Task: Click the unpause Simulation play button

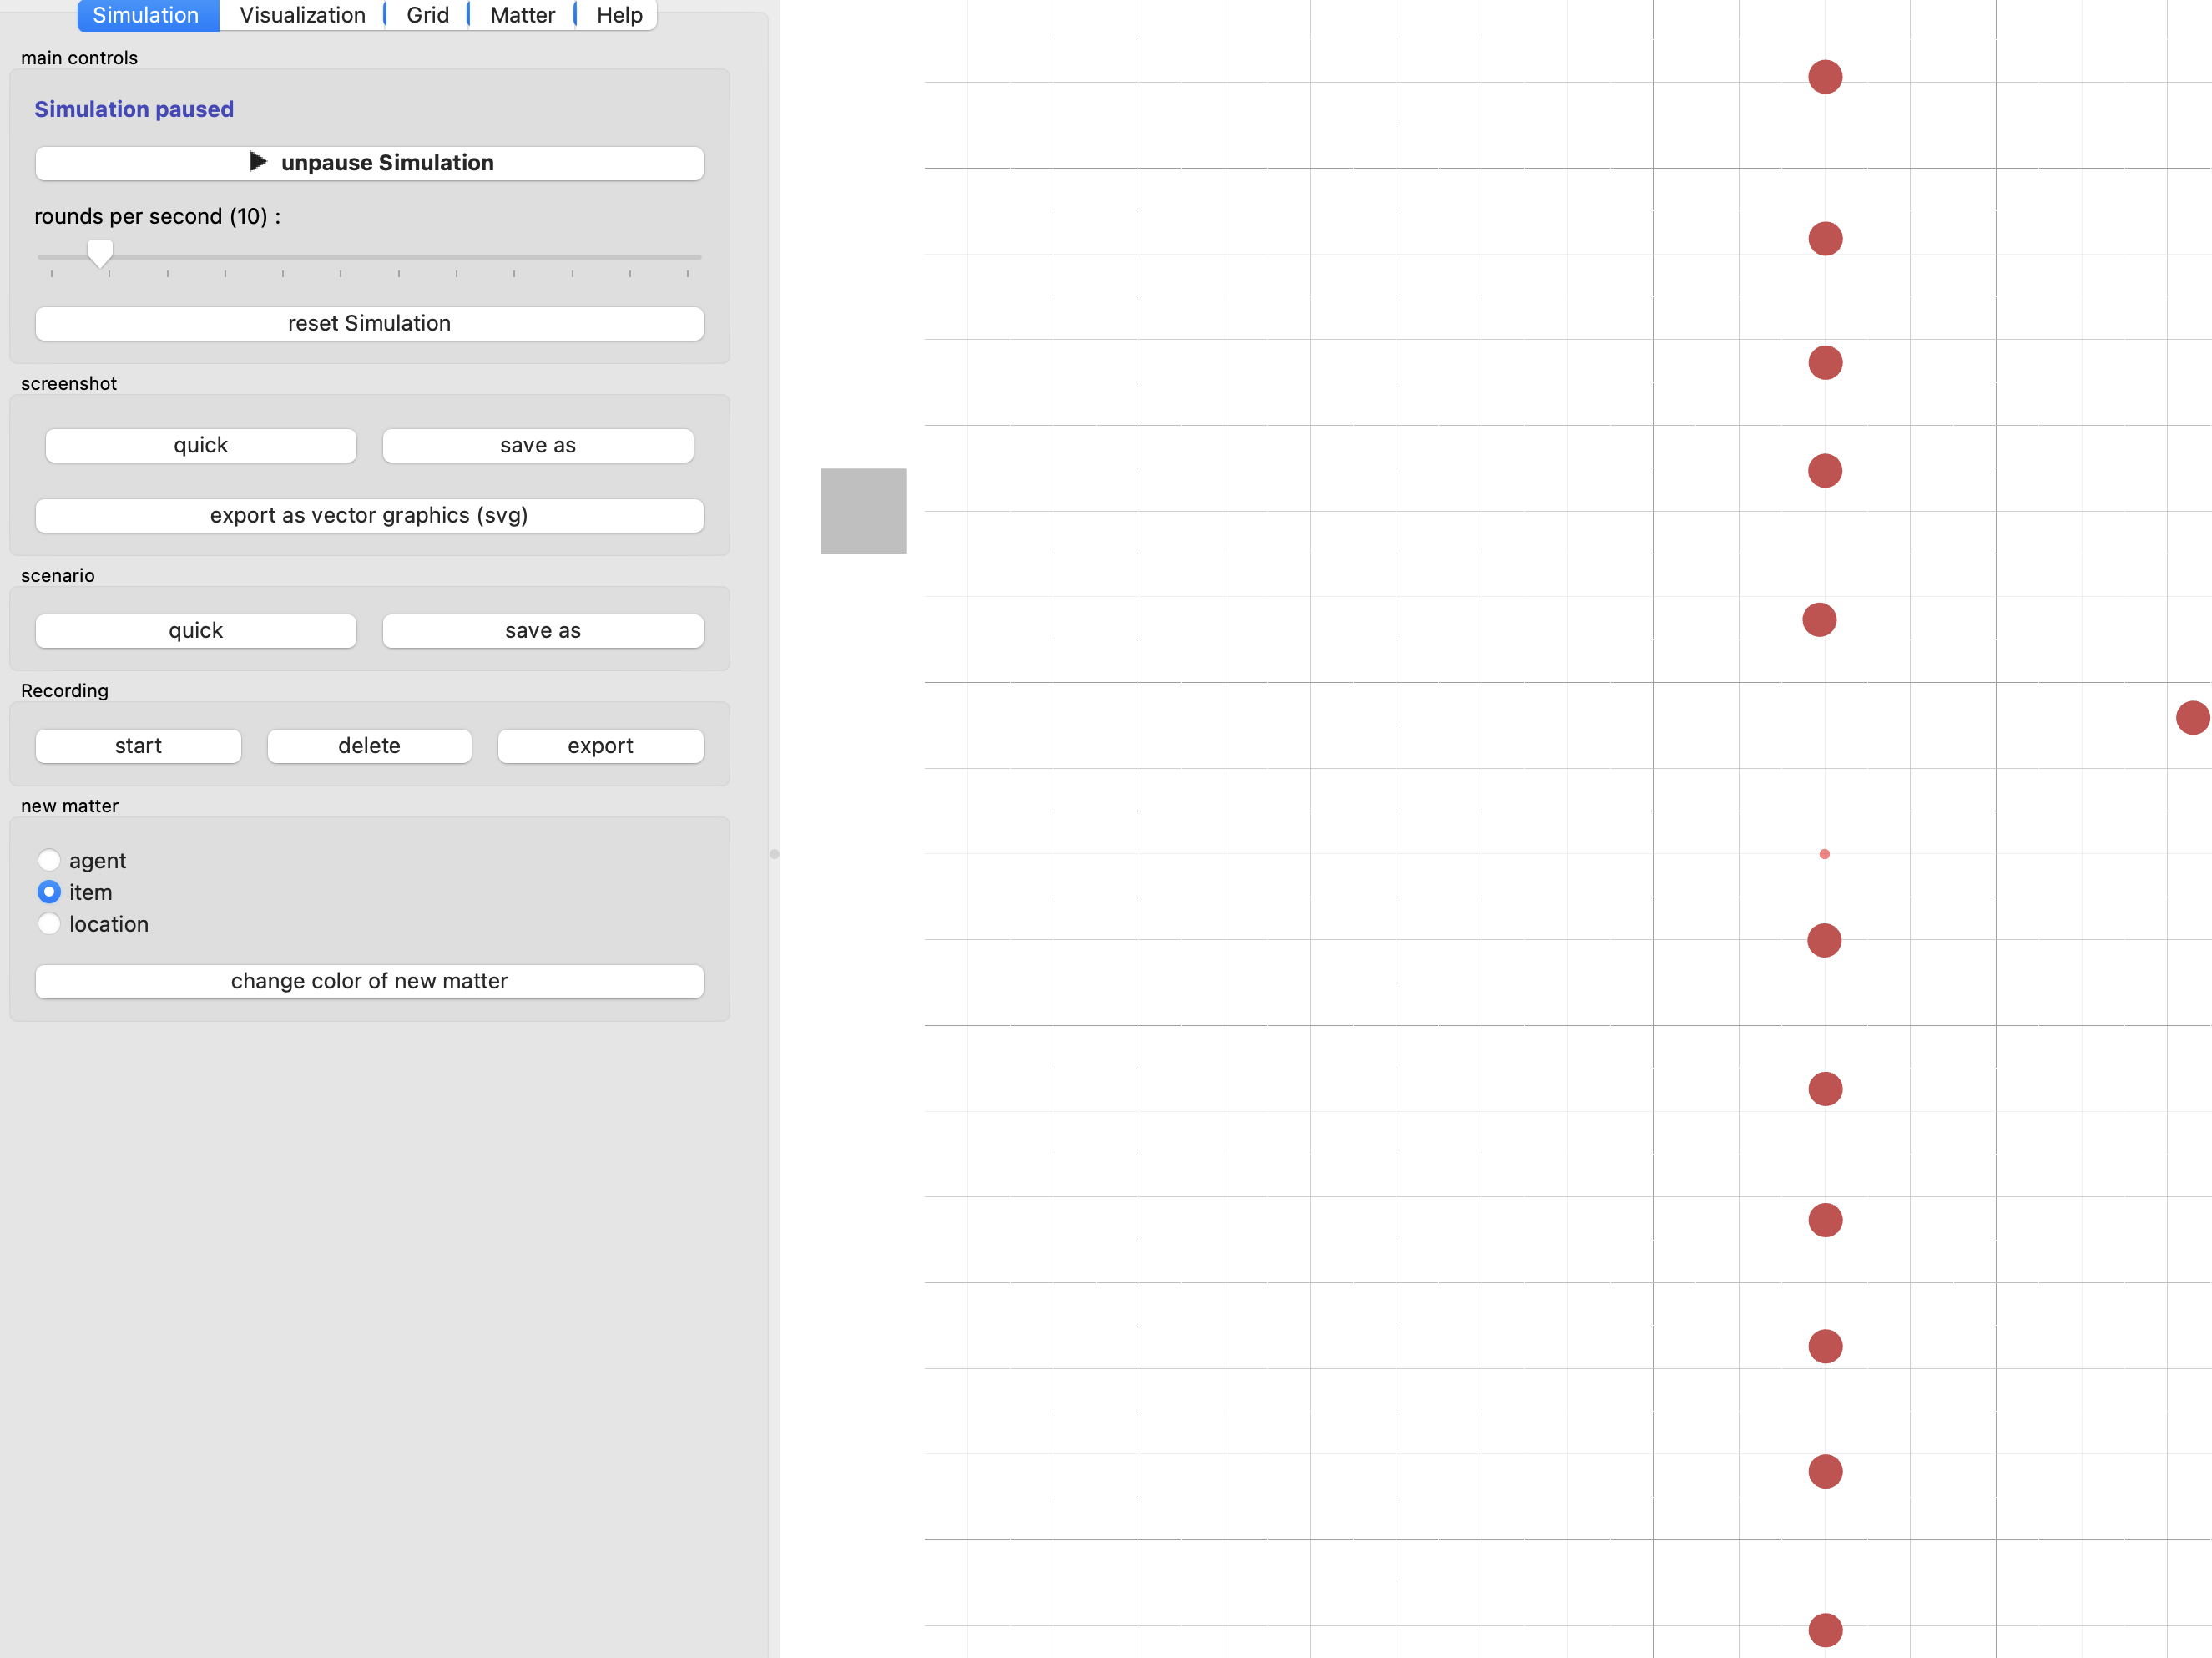Action: click(x=369, y=163)
